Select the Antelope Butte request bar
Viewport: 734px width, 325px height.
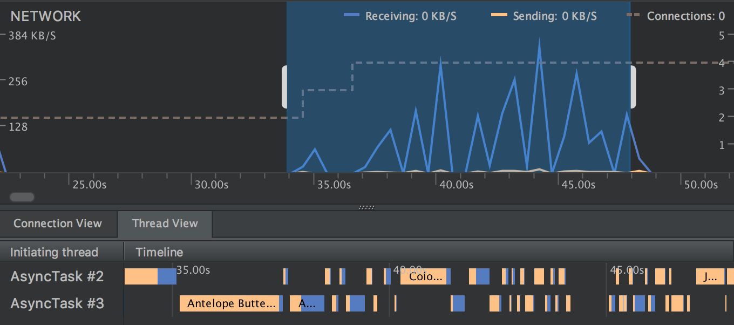(231, 303)
